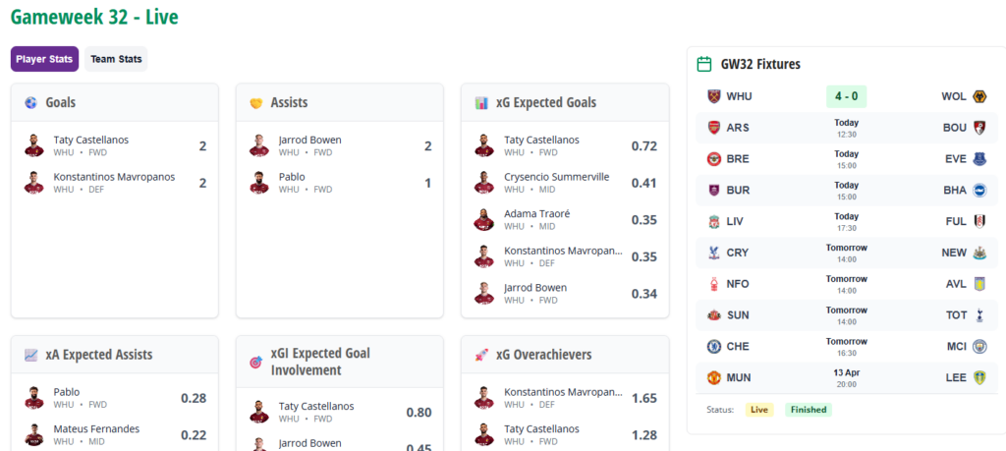
Task: Switch to the Team Stats tab
Action: (x=116, y=59)
